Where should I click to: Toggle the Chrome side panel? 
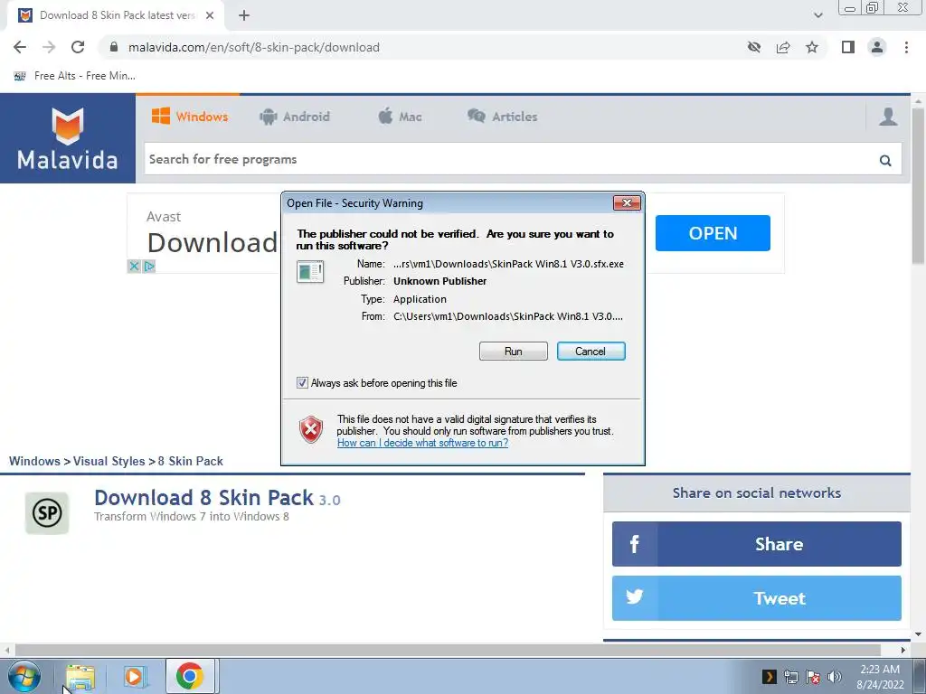pos(848,47)
